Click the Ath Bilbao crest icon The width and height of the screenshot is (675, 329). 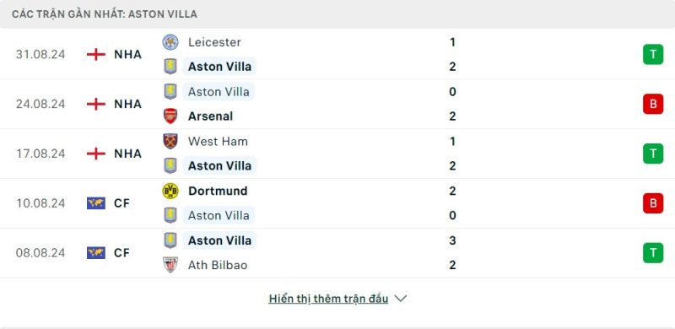[x=170, y=265]
